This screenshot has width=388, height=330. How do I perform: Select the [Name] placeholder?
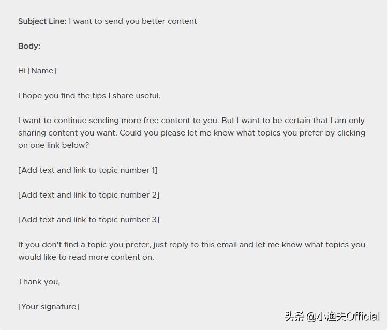click(42, 71)
